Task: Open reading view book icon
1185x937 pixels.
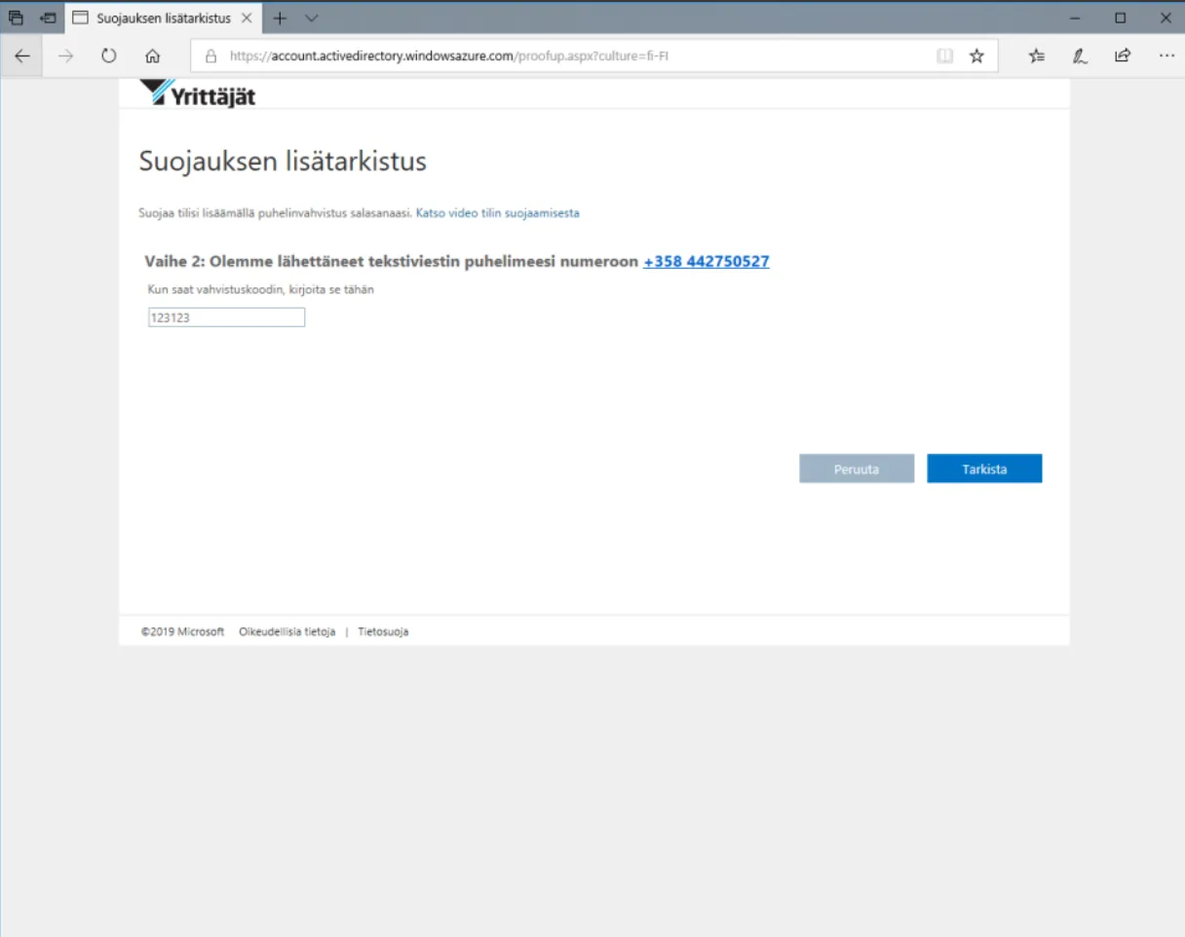Action: click(x=944, y=56)
